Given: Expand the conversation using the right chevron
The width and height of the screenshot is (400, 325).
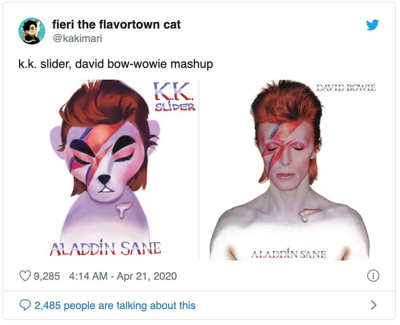Looking at the screenshot, I should (373, 305).
